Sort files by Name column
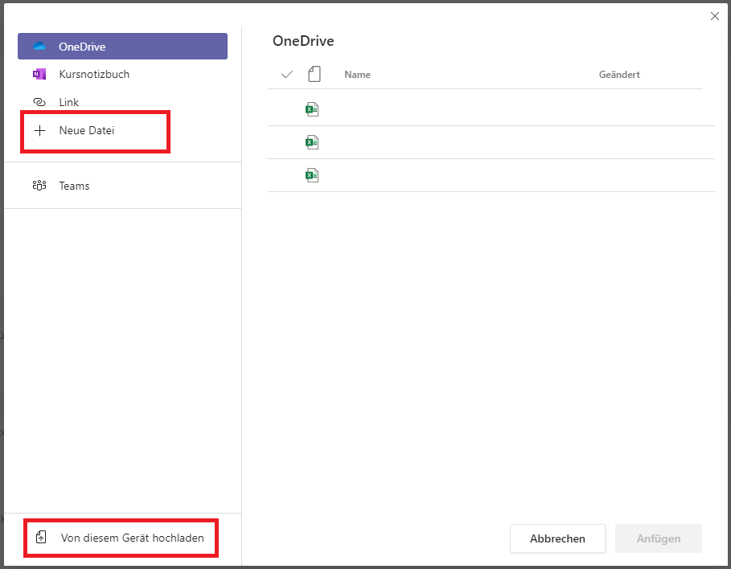This screenshot has height=569, width=731. pos(357,75)
